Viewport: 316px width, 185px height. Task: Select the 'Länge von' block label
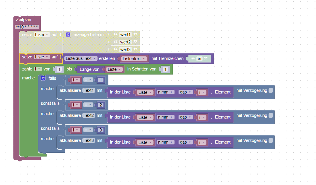tap(89, 69)
